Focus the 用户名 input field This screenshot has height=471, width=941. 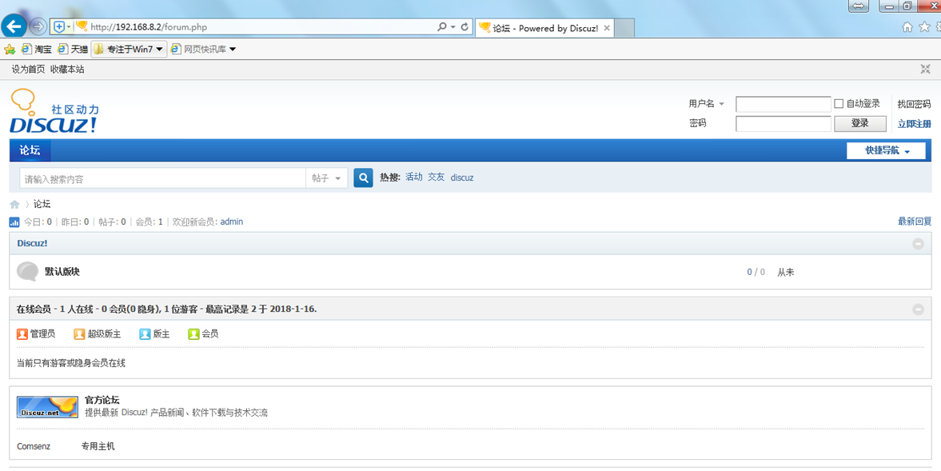784,104
